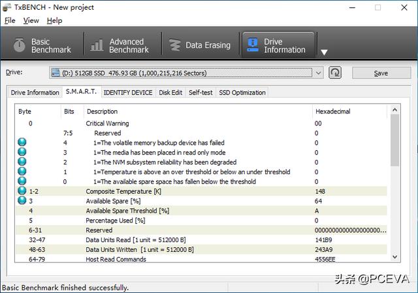The image size is (418, 293).
Task: Go to the Self-test tab
Action: (x=201, y=93)
